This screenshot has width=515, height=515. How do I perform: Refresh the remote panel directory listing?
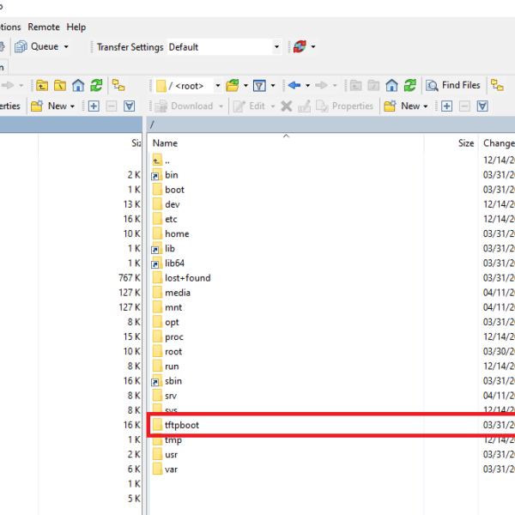point(409,85)
